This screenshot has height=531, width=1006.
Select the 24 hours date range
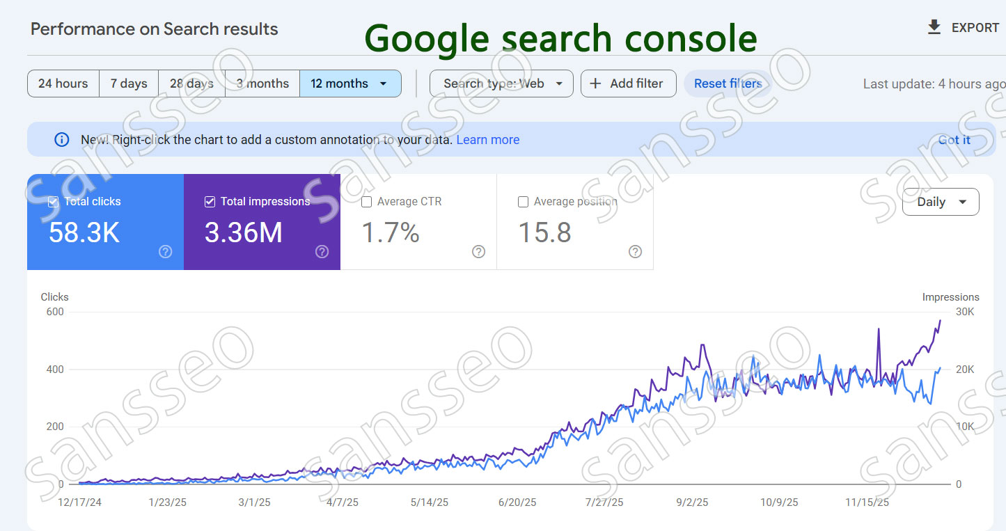[63, 84]
